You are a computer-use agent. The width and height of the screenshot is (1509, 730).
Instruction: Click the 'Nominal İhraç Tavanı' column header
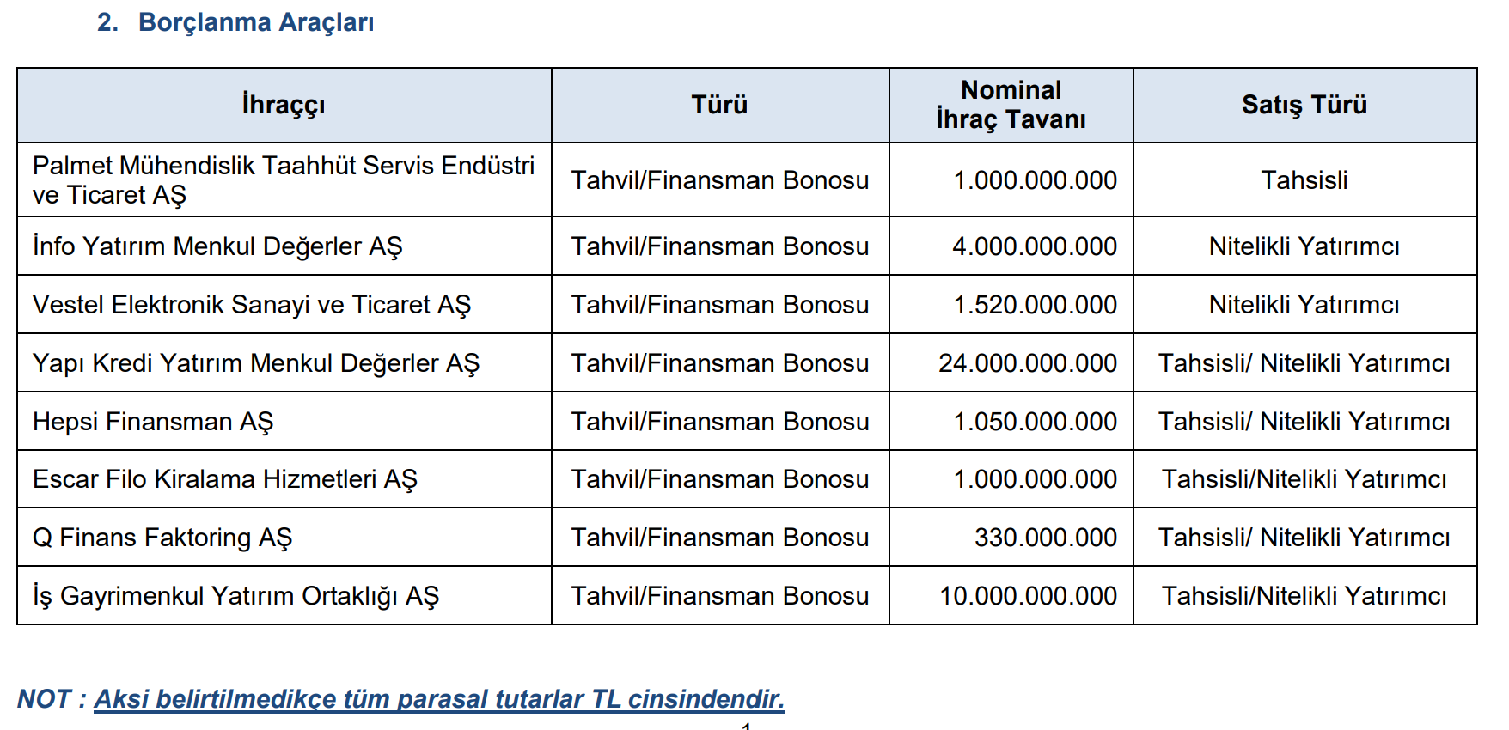(x=1011, y=105)
